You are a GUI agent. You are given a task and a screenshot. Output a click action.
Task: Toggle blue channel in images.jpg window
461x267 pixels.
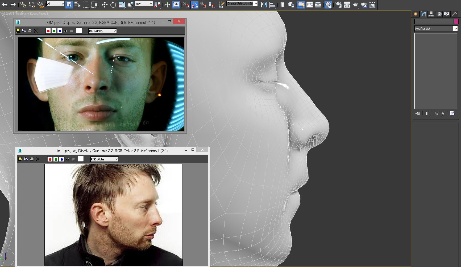pos(62,159)
